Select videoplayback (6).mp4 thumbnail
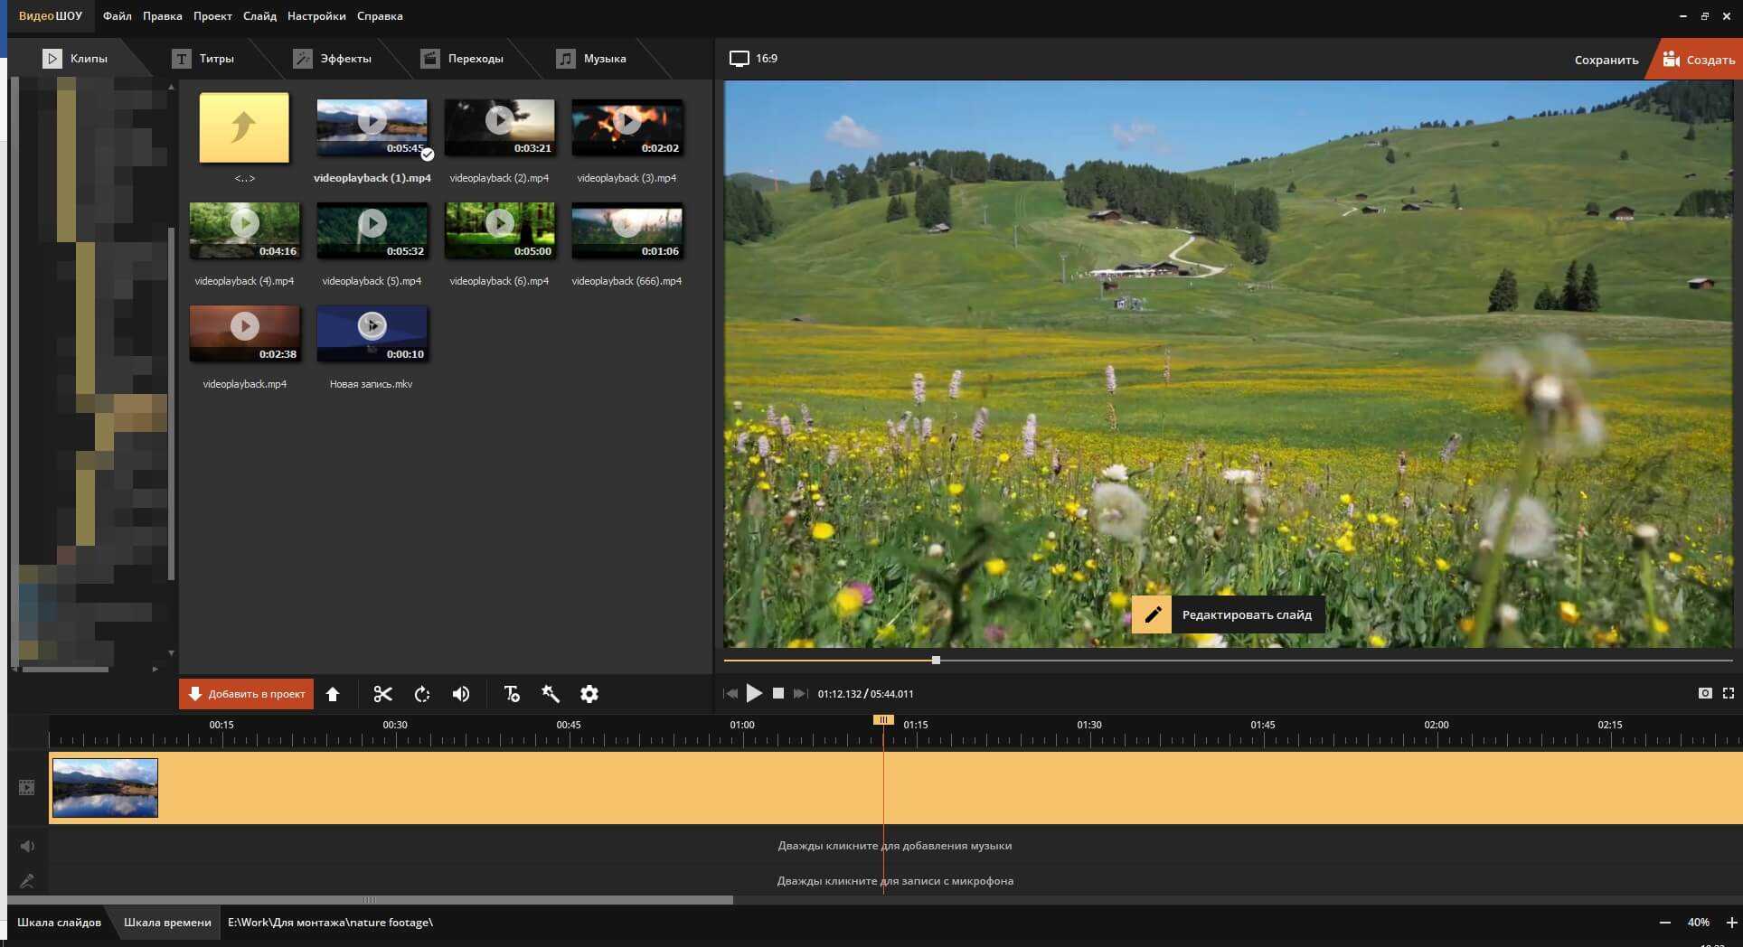Viewport: 1743px width, 947px height. [499, 230]
